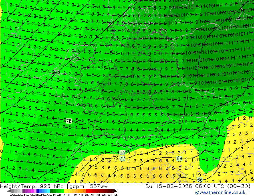Click the contour label 69
This screenshot has height=196, width=254.
pos(179,158)
